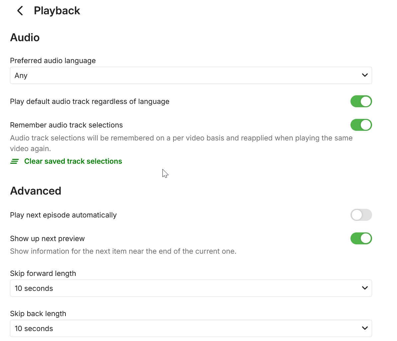Turn off the Show up next preview switch

(361, 238)
